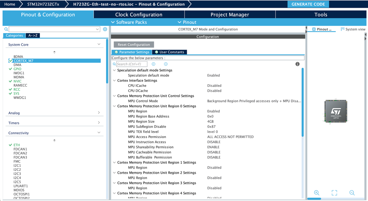
Task: Open the Software Packs dropdown menu
Action: pos(129,22)
